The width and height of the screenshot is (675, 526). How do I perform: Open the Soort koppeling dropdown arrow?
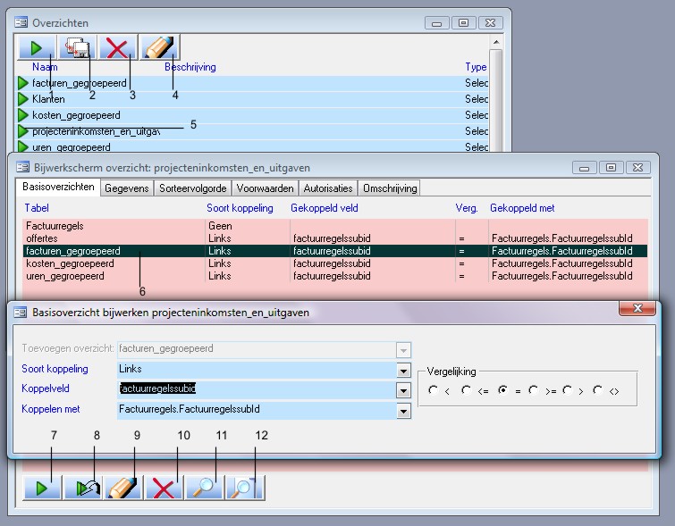click(403, 371)
